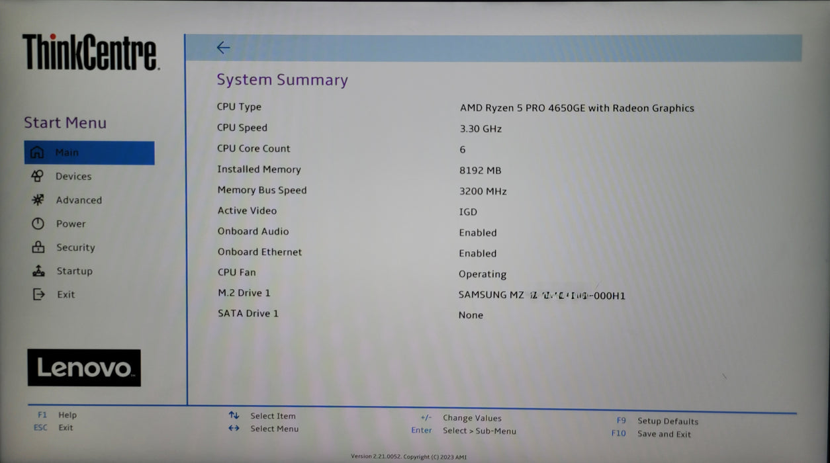830x463 pixels.
Task: Click the Select Item arrows hint
Action: point(262,416)
